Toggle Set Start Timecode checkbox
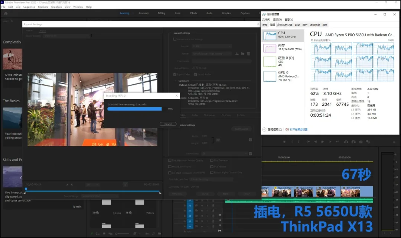Viewport: 401px width, 238px height. (x=170, y=173)
